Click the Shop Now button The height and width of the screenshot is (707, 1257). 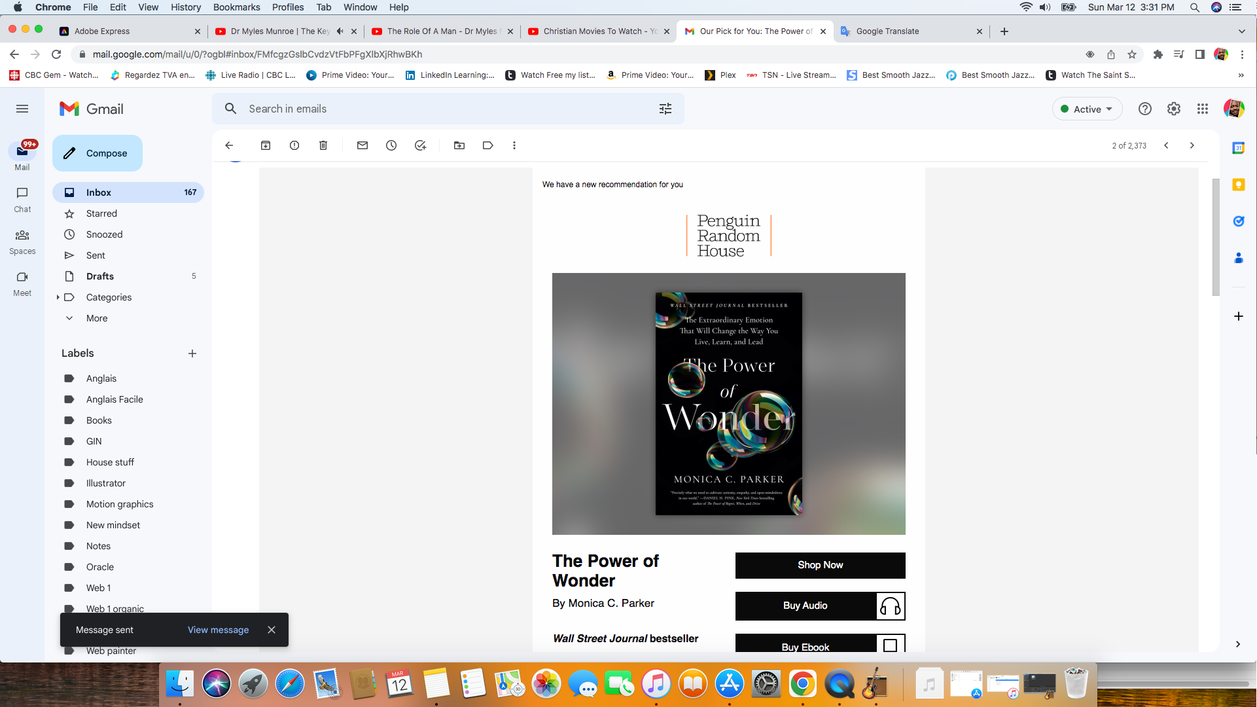(820, 565)
